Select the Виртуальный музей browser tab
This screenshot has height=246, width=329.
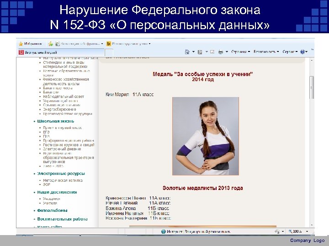tap(61, 52)
